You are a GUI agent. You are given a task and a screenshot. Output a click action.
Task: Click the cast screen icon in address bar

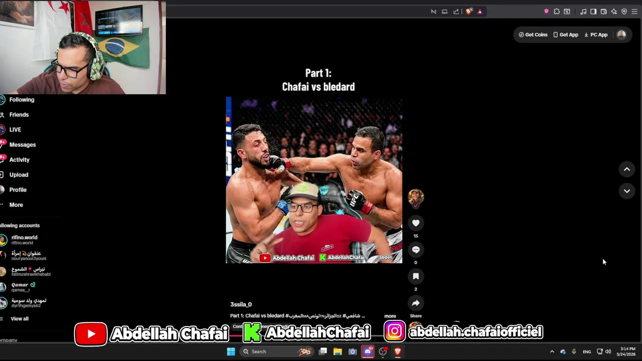[445, 12]
